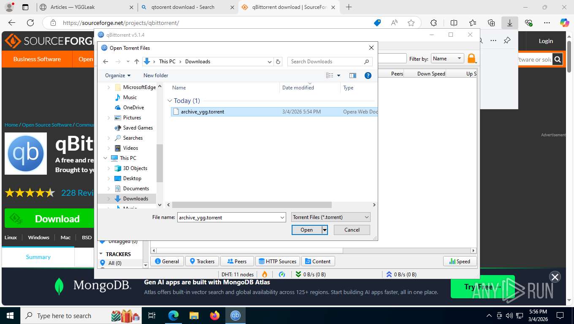
Task: Go back in the Open Torrent Files dialog
Action: (106, 62)
